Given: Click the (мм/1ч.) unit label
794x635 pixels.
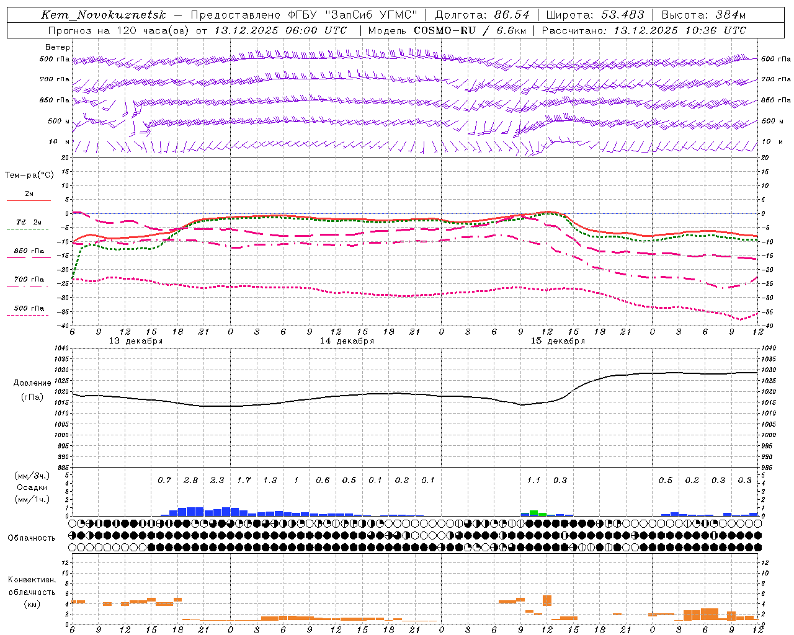Looking at the screenshot, I should pyautogui.click(x=32, y=499).
